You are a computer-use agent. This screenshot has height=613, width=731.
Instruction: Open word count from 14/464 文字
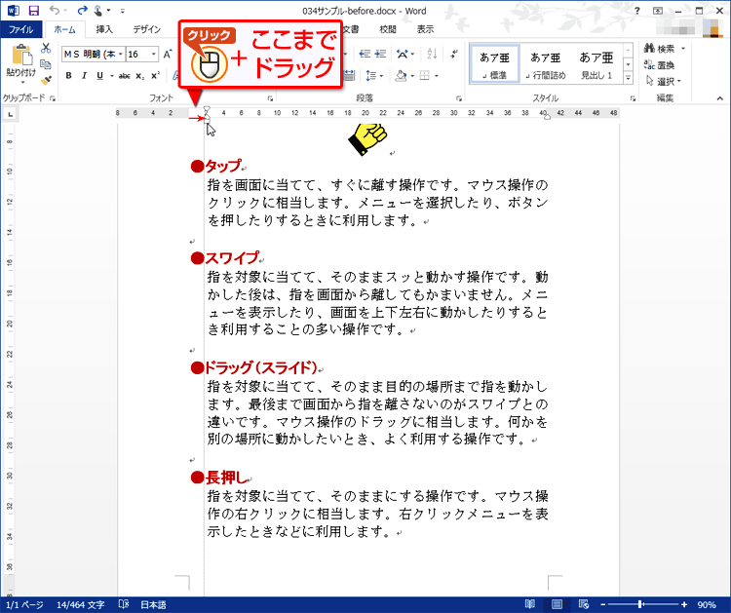point(80,604)
